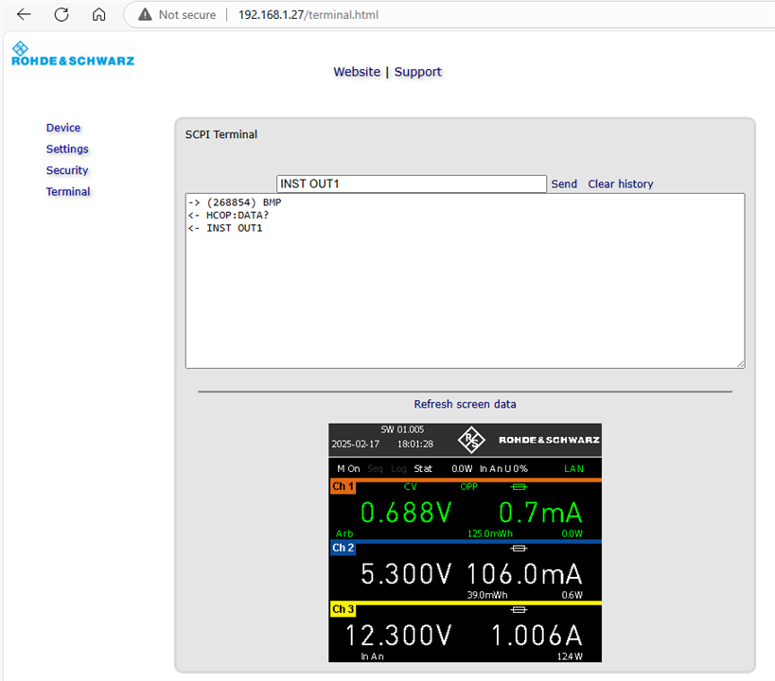Open the Device page
This screenshot has height=681, width=775.
tap(63, 128)
